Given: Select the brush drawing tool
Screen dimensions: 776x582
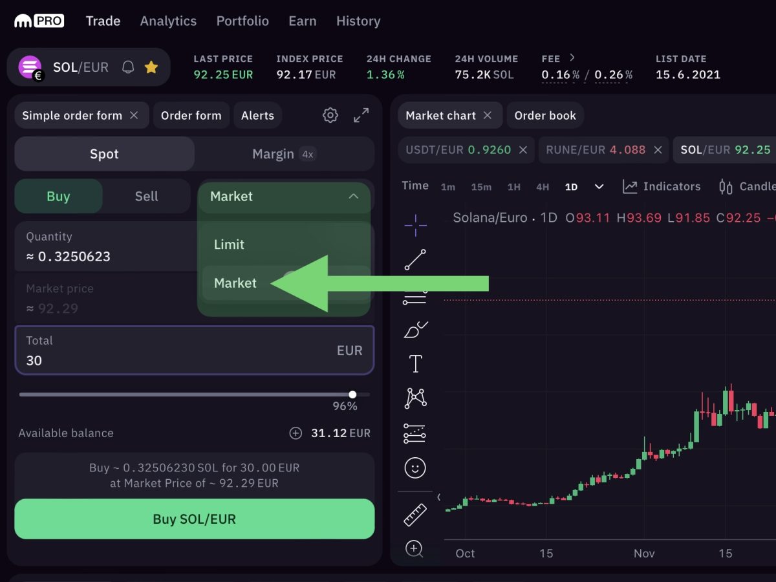Looking at the screenshot, I should (x=415, y=329).
